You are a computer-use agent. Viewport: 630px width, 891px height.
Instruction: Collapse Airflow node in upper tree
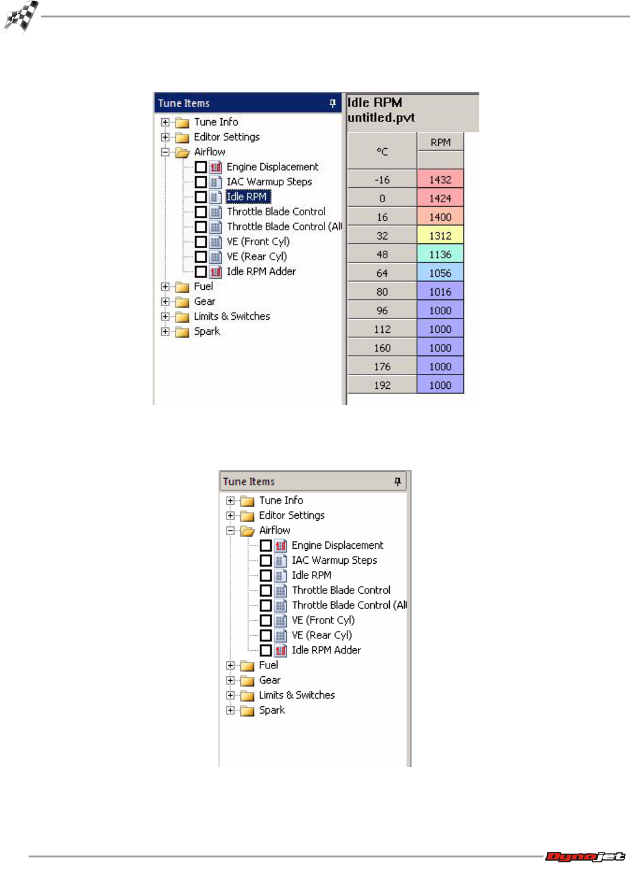165,152
